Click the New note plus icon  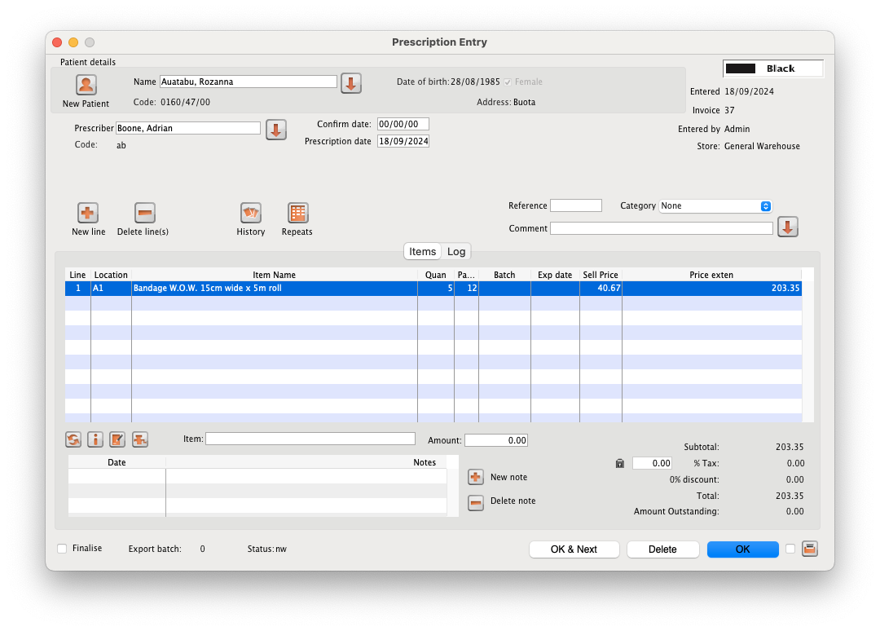click(x=477, y=478)
